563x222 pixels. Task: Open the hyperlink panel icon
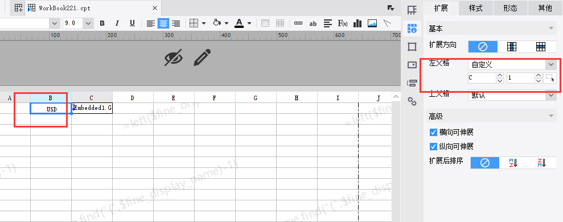(412, 102)
